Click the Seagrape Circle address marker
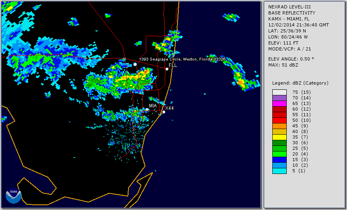The width and height of the screenshot is (347, 210). [x=135, y=64]
